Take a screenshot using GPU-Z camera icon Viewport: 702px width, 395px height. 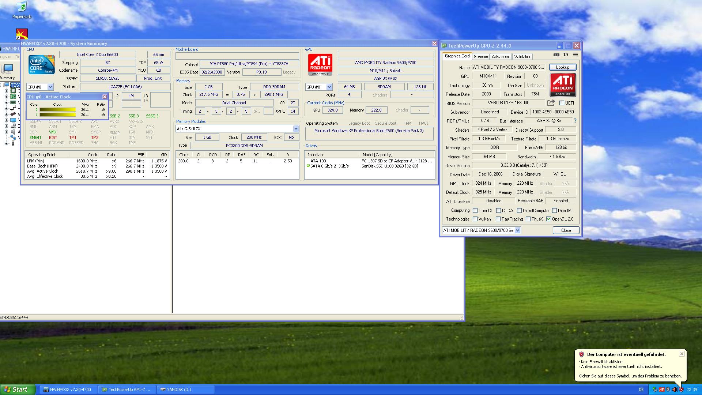point(556,54)
